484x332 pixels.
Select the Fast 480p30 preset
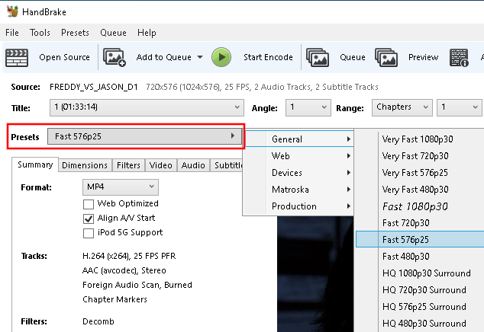[x=420, y=257]
